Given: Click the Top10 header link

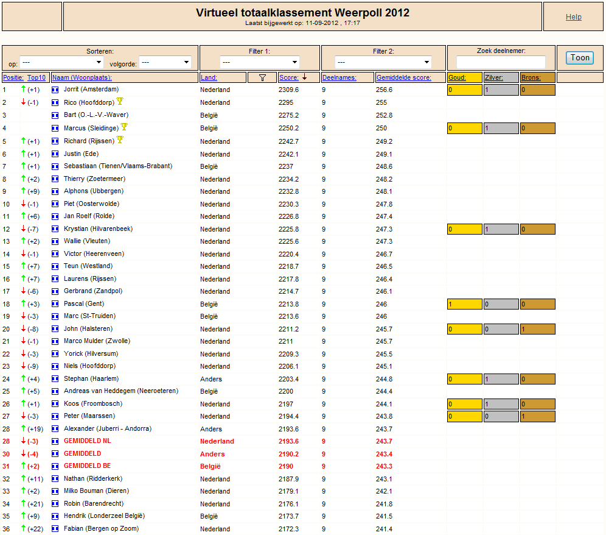Looking at the screenshot, I should click(37, 77).
